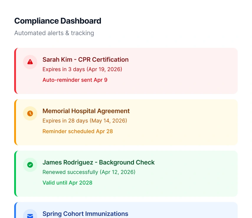This screenshot has width=252, height=218.
Task: Click Expires in 3 days date text
Action: point(82,69)
